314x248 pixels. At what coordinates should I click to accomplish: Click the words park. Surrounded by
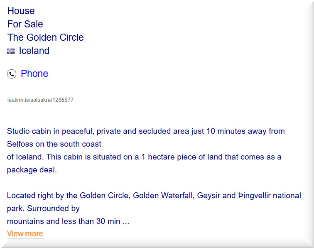click(x=43, y=208)
